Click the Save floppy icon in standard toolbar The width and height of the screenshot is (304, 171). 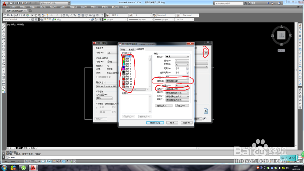12,15
